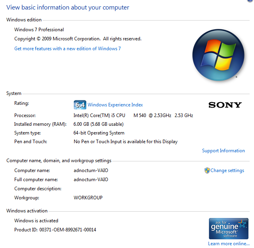Click the 6.4 Windows Experience rating badge
This screenshot has height=248, width=254.
(80, 105)
